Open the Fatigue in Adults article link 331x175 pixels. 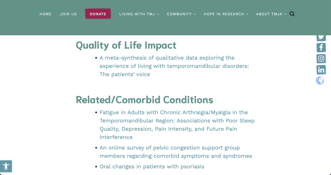177,125
